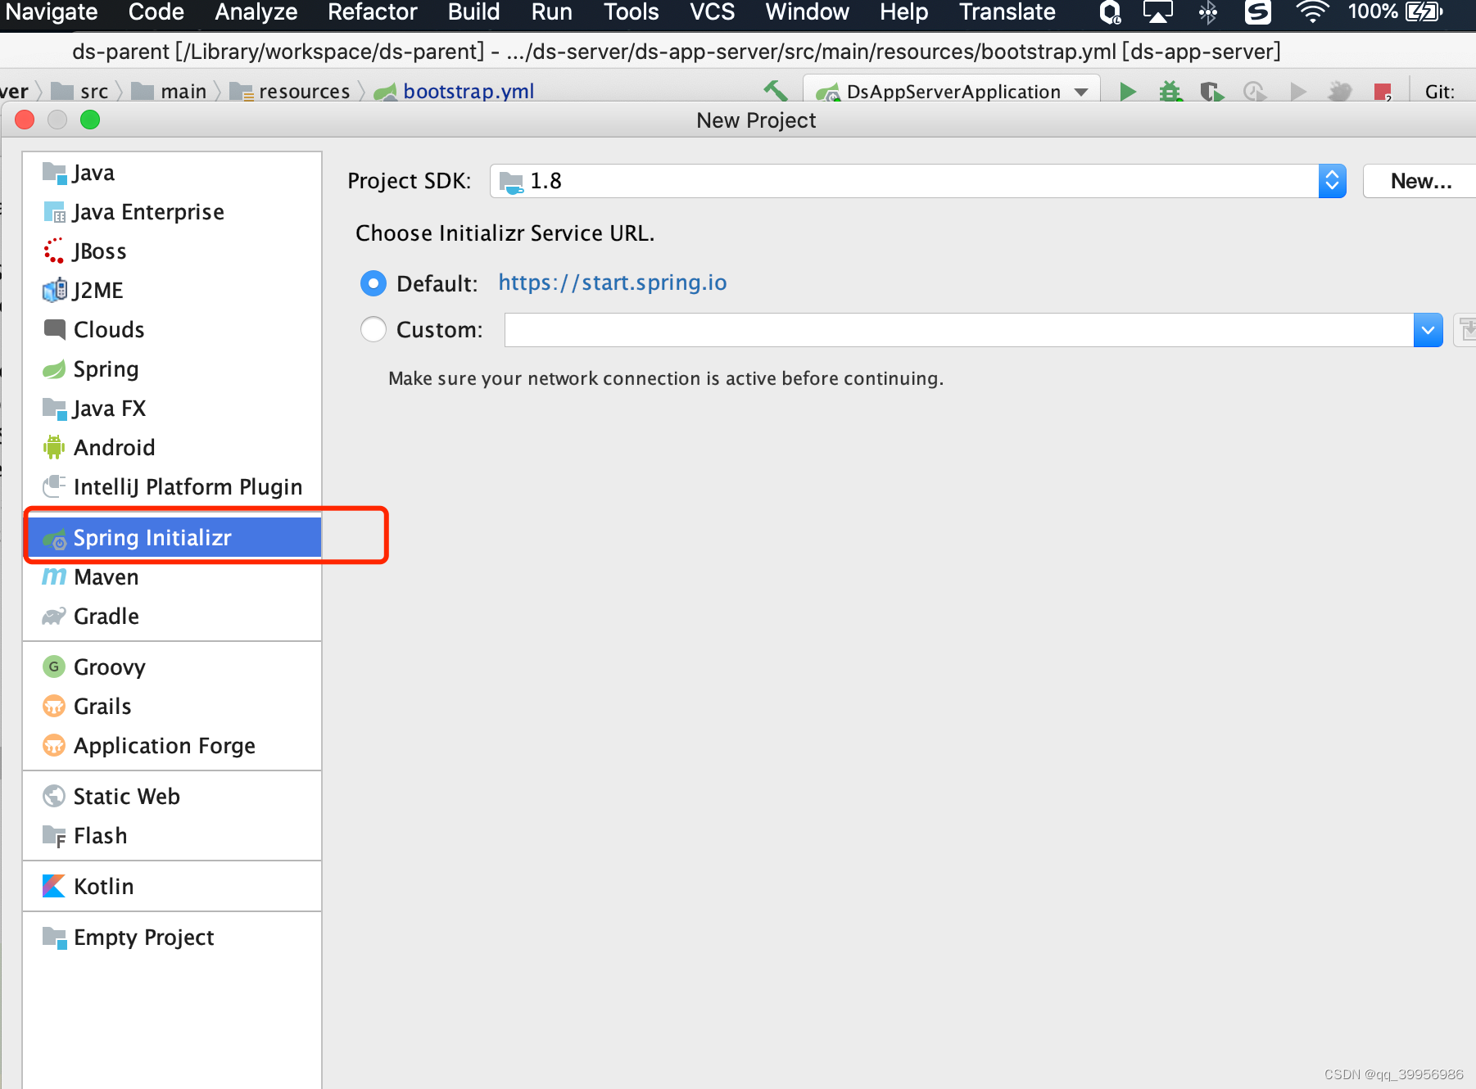Select Clouds project type

[172, 330]
